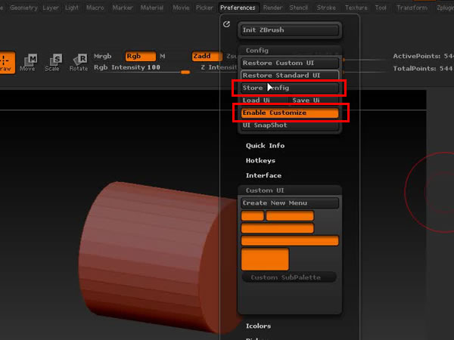Open the Transform menu
454x340 pixels.
point(412,8)
